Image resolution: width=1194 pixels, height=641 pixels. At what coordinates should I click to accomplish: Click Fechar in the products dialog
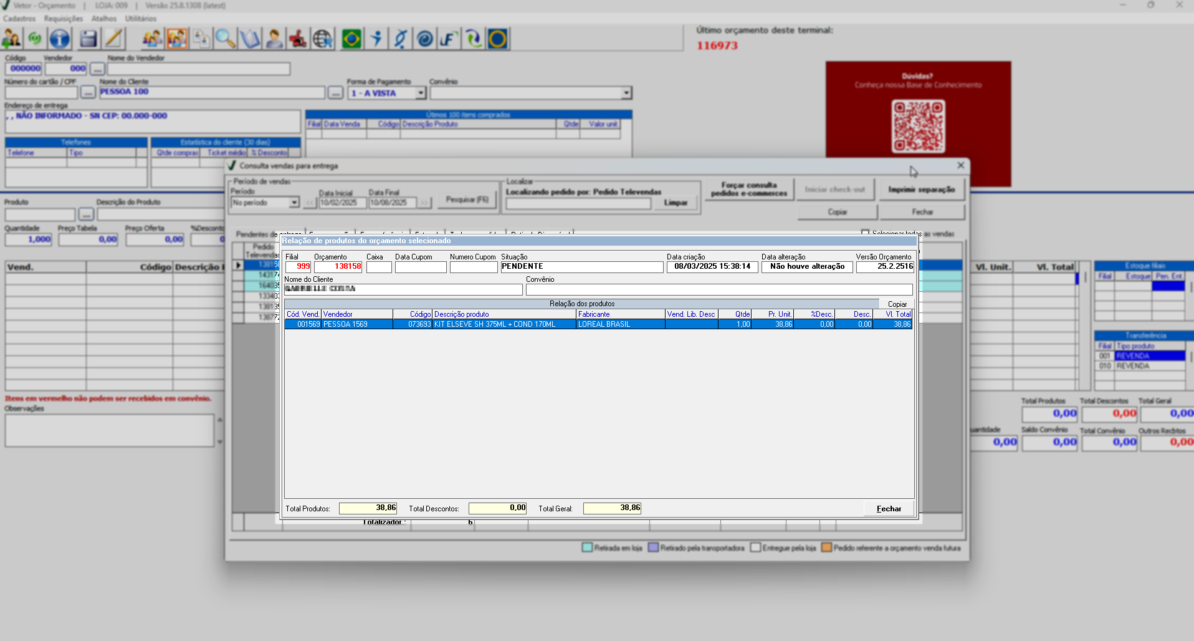tap(889, 509)
